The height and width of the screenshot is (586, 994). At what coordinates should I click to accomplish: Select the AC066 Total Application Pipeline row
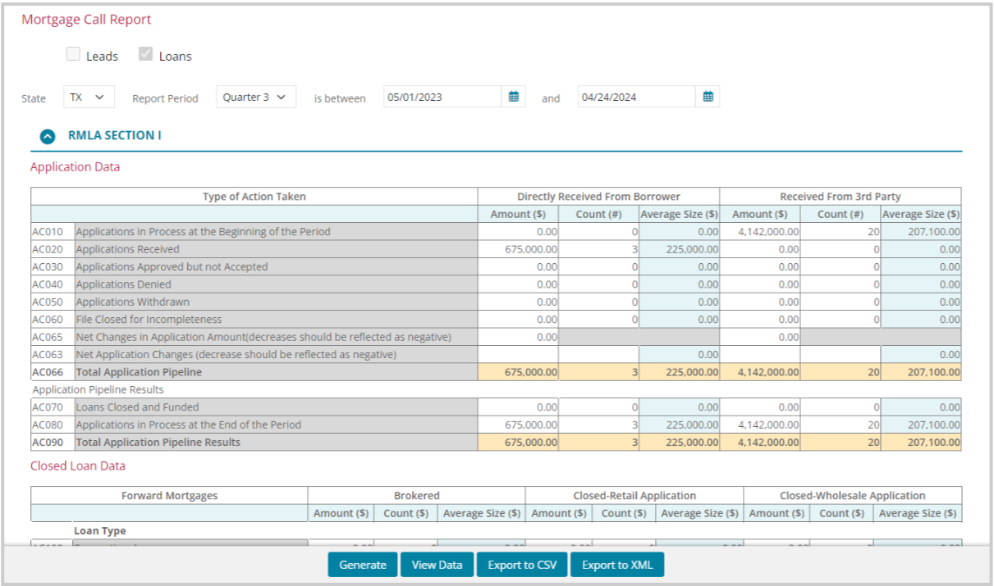point(246,371)
